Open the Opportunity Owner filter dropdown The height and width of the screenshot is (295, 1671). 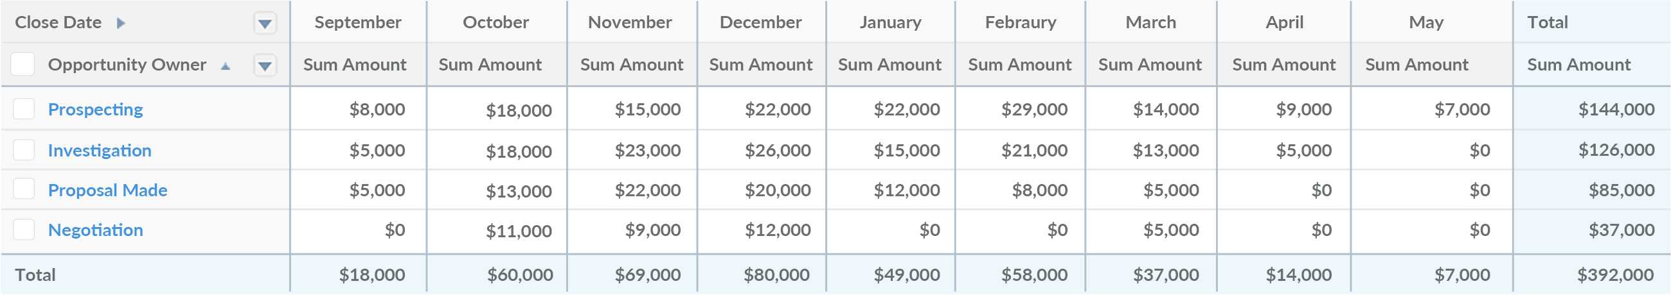pos(265,65)
